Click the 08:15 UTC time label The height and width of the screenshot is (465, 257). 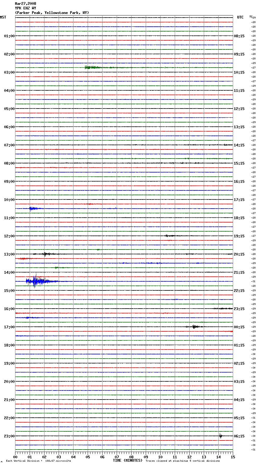239,36
